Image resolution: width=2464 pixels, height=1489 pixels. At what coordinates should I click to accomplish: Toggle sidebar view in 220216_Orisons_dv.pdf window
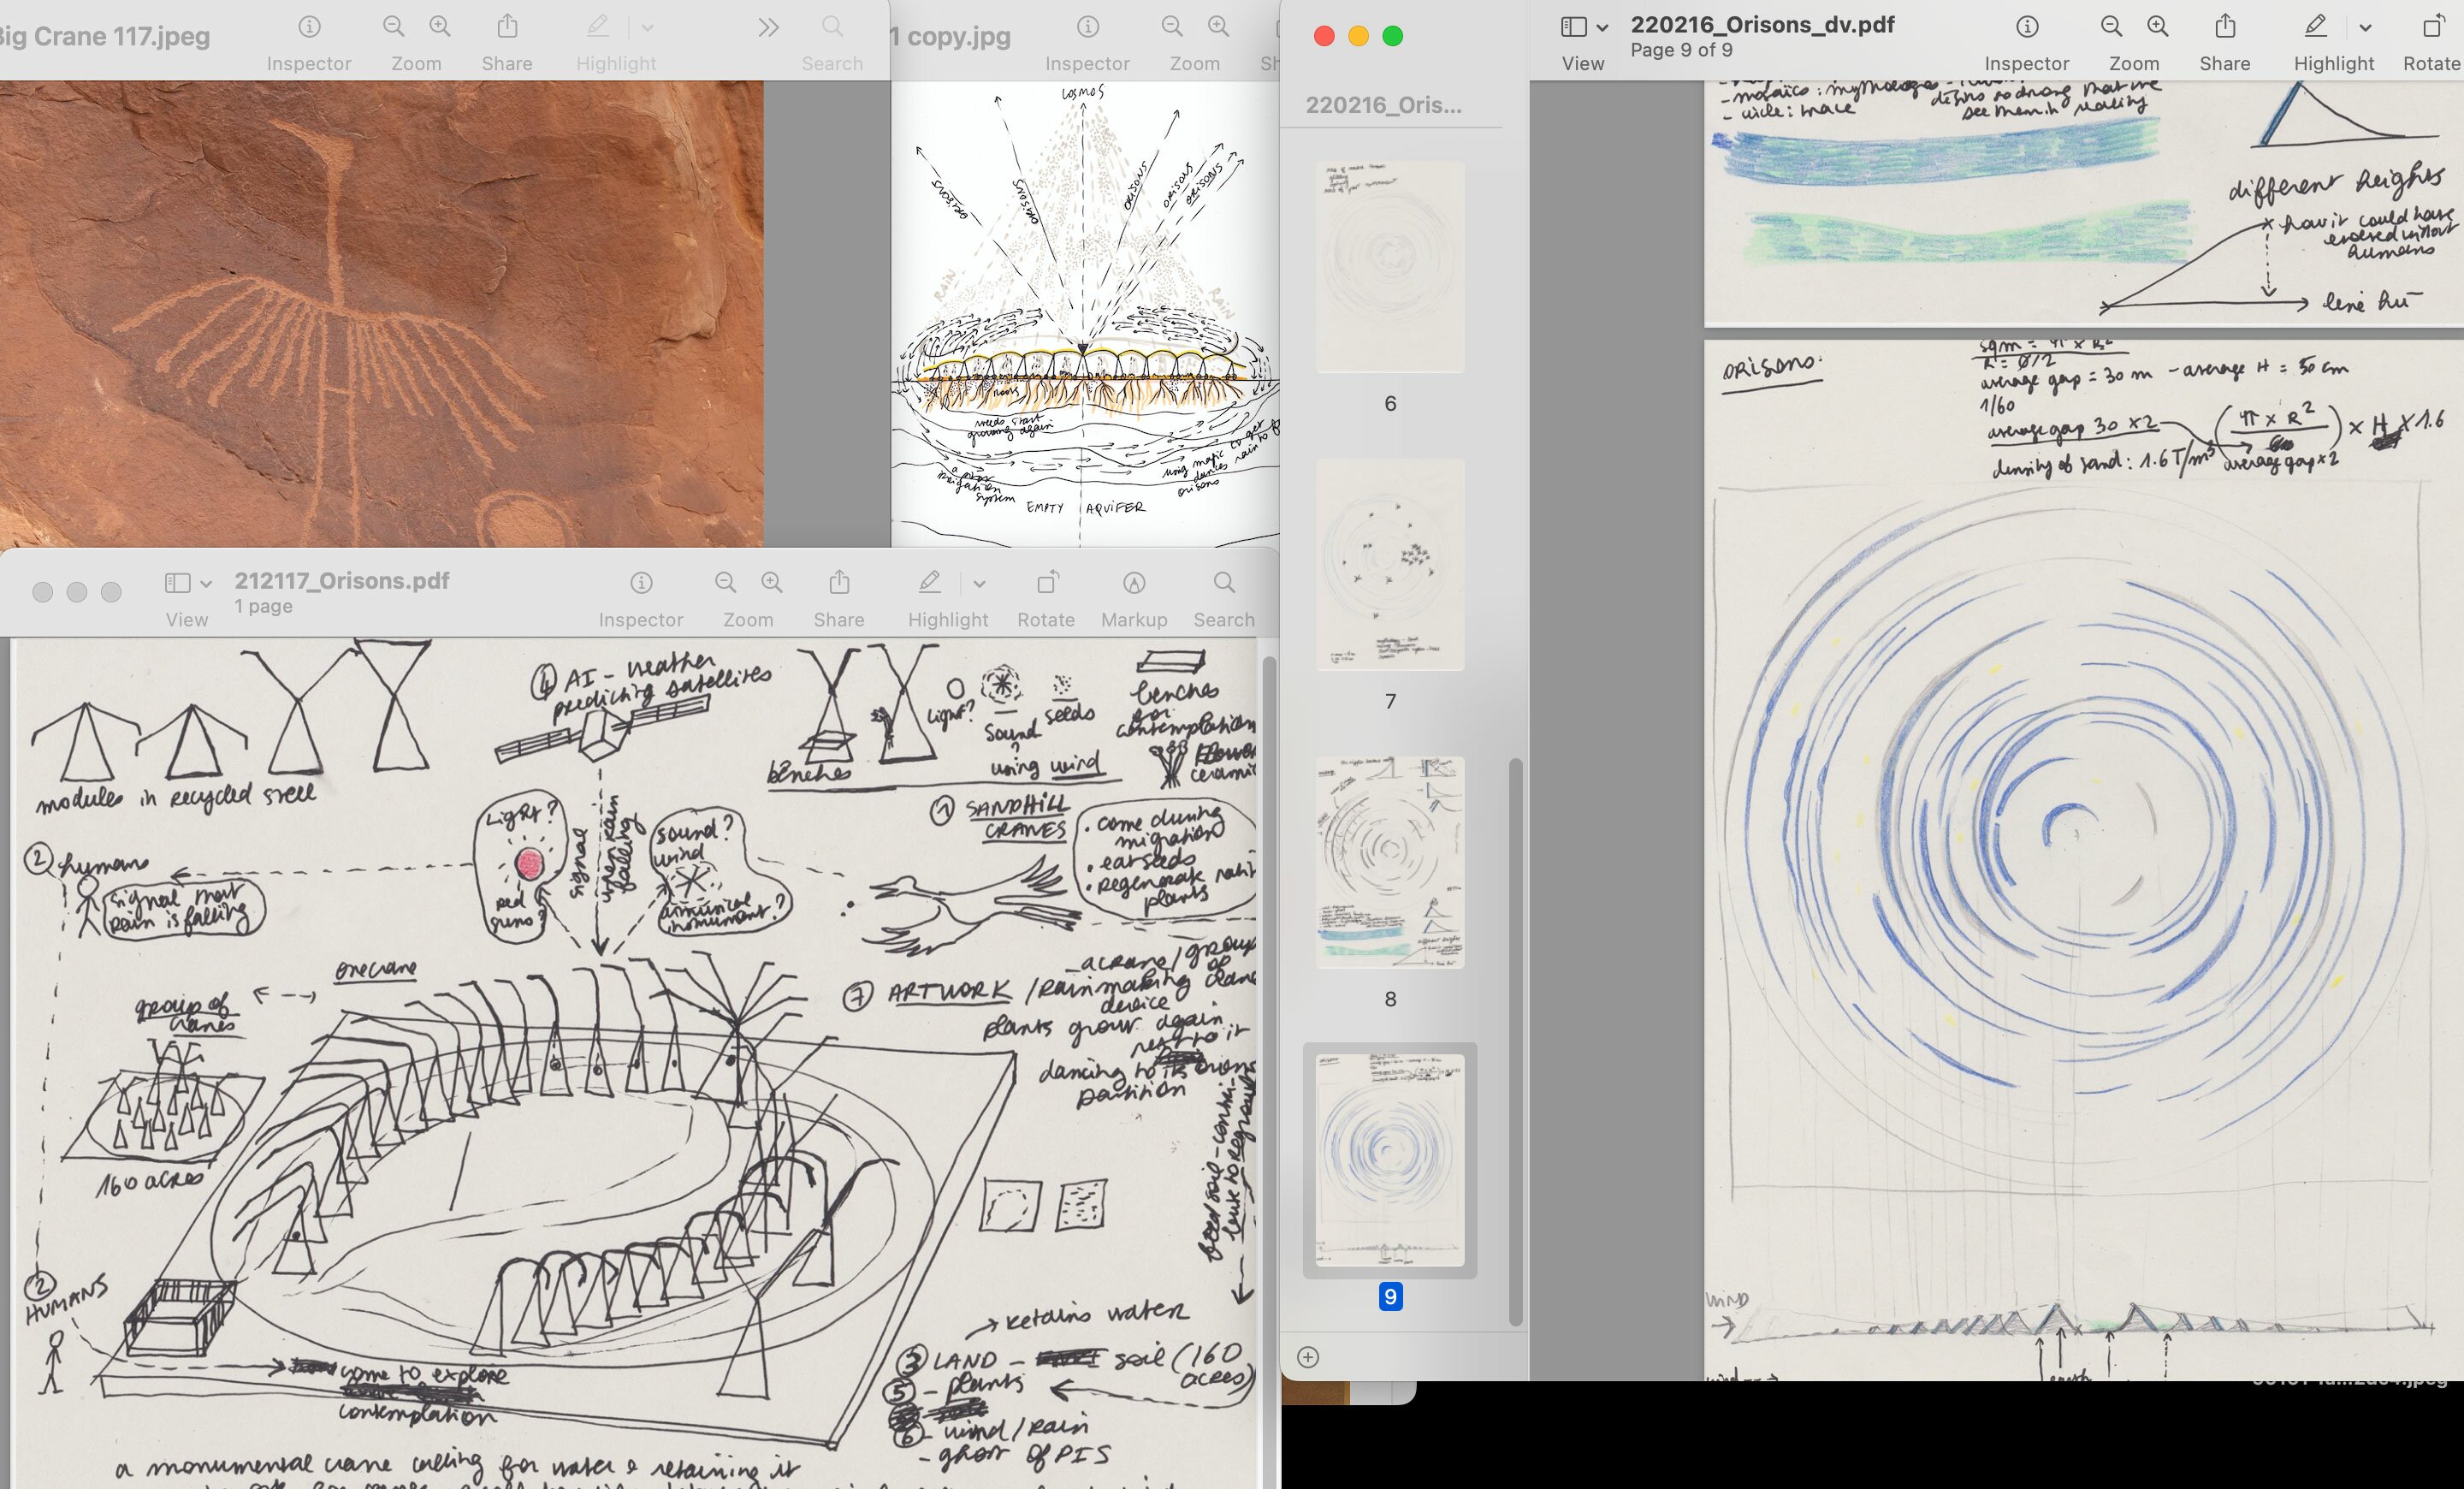pos(1573,27)
